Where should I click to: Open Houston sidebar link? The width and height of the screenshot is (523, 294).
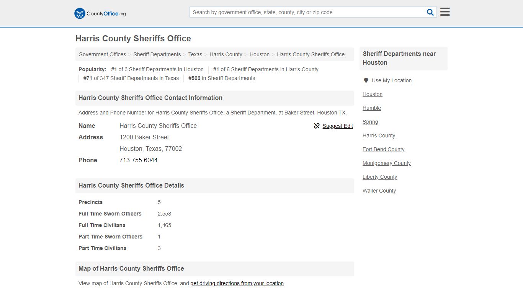tap(373, 94)
